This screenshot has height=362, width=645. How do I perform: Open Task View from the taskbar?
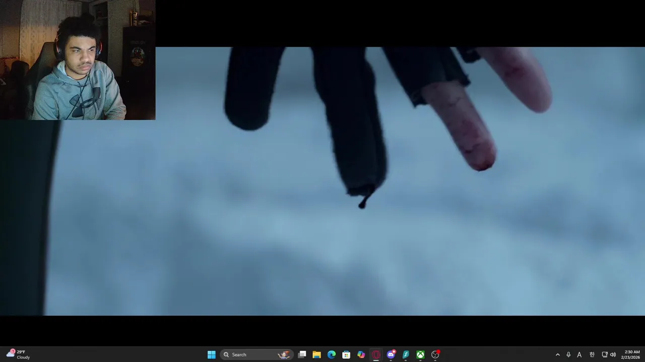302,354
